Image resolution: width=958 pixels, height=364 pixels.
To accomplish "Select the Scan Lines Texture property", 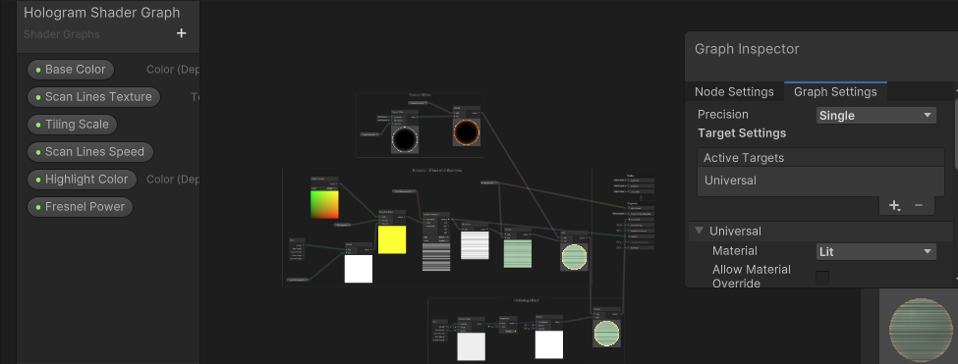I will (93, 97).
